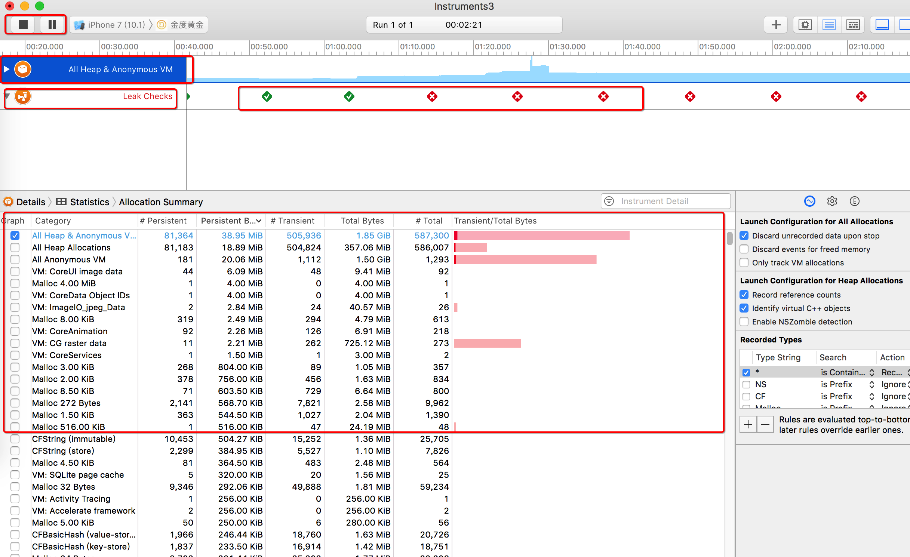
Task: Select the Record Settings wave icon
Action: point(809,201)
